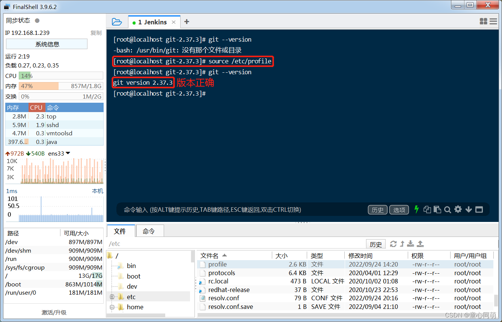
Task: Open path 历史 button in file panel
Action: tap(376, 244)
